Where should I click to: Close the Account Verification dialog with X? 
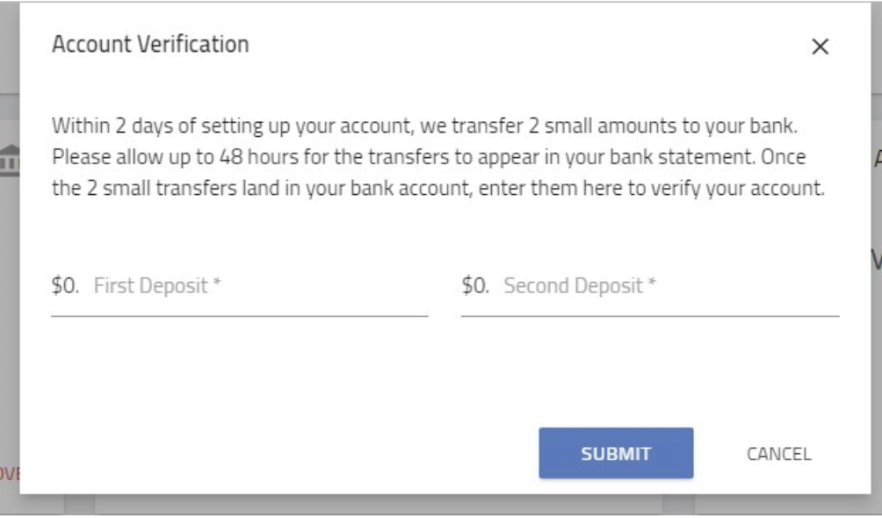coord(821,47)
